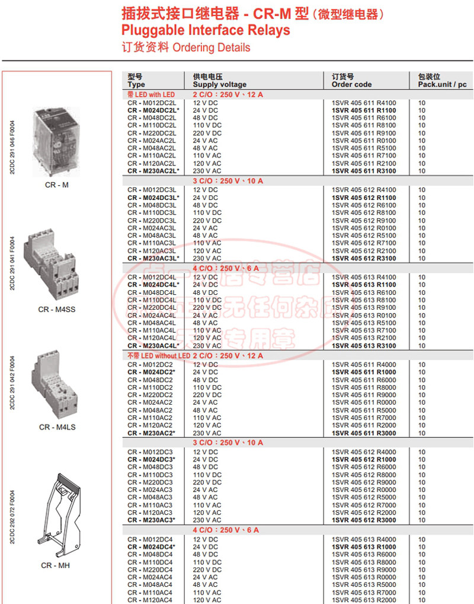Click the CR - M relay product photo
This screenshot has width=474, height=604.
click(57, 142)
